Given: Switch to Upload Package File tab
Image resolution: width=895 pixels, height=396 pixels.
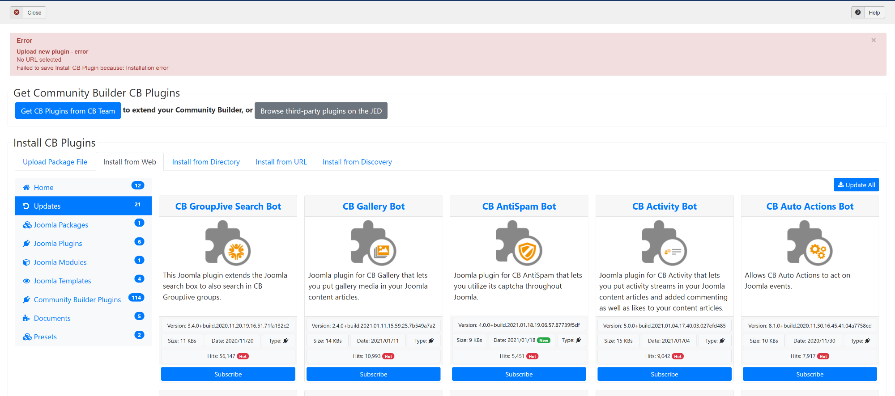Looking at the screenshot, I should point(55,162).
